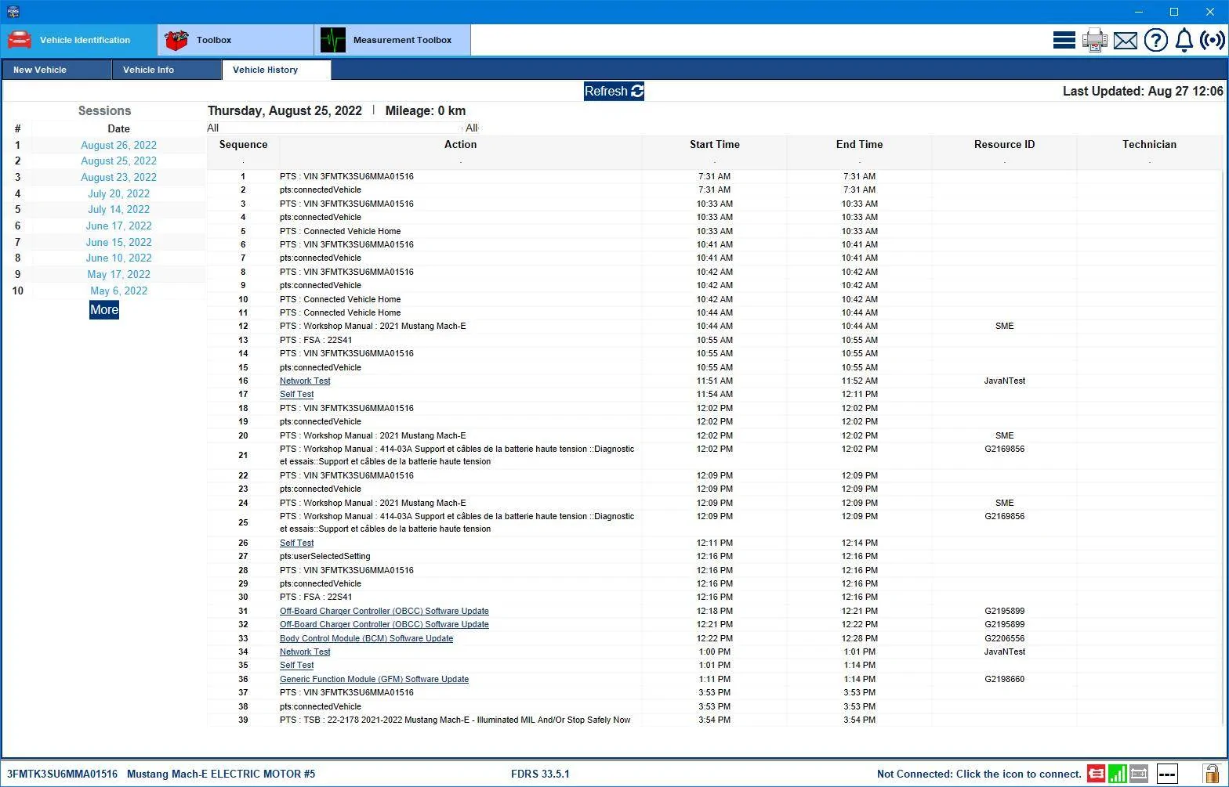Open session July 20, 2022
1229x787 pixels.
[118, 193]
